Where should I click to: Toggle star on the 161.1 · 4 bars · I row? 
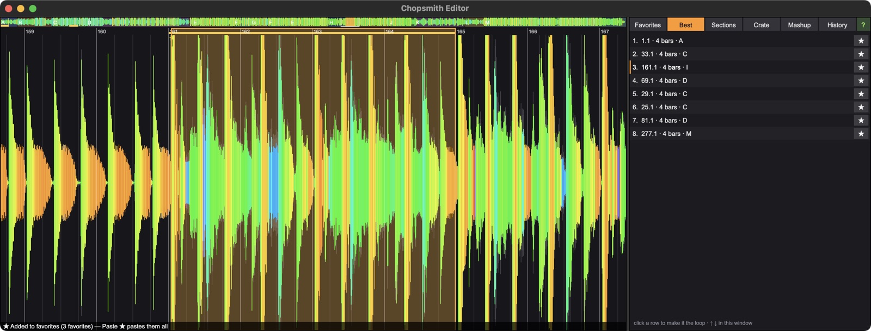[x=861, y=67]
